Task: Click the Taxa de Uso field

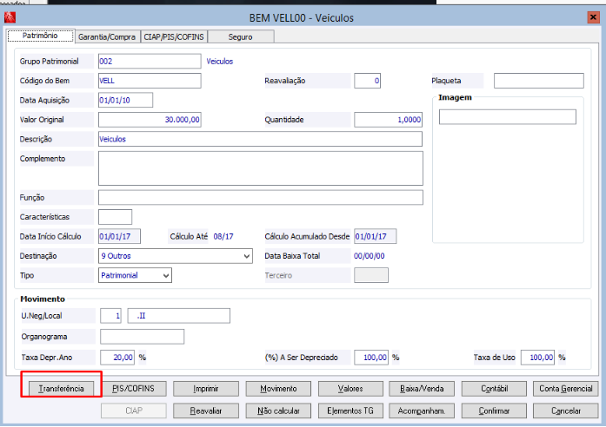Action: 537,358
